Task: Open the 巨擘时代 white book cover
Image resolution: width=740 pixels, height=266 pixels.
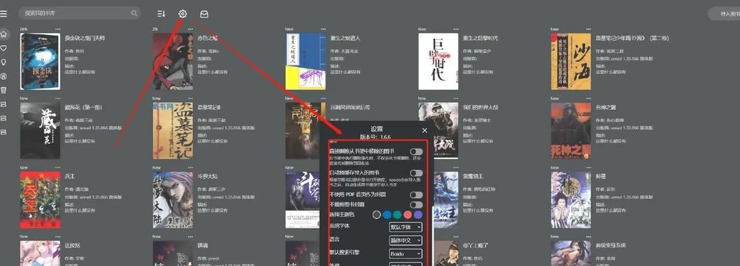Action: tap(438, 62)
